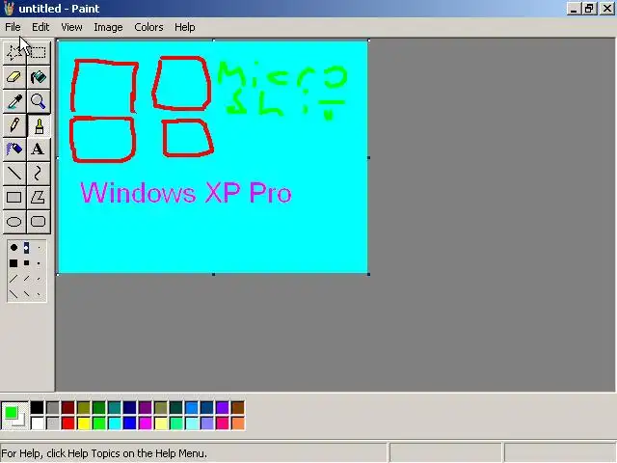Select the medium round brush shape
617x463 pixels.
26,248
